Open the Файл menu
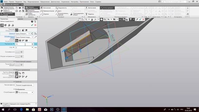The image size is (199, 112). [6, 2]
